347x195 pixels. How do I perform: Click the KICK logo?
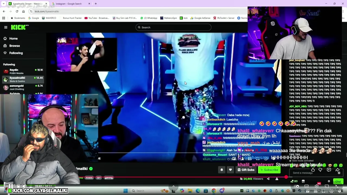coord(20,27)
